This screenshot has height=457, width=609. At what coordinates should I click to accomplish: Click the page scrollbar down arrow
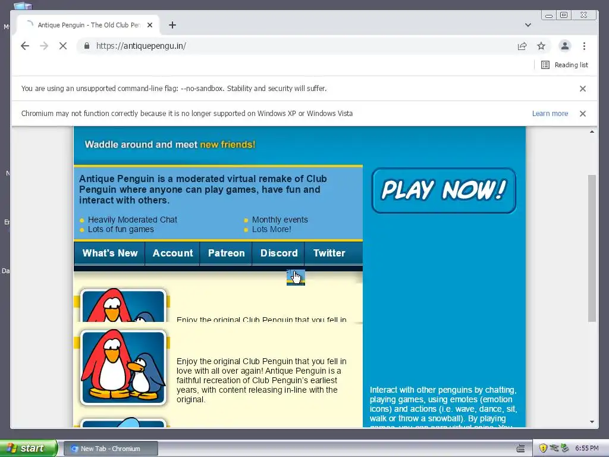[x=592, y=422]
